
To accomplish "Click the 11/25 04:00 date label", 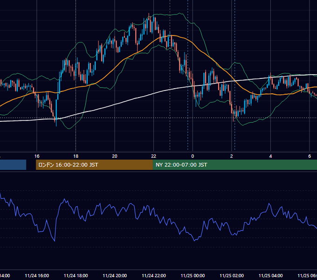I will pos(271,276).
